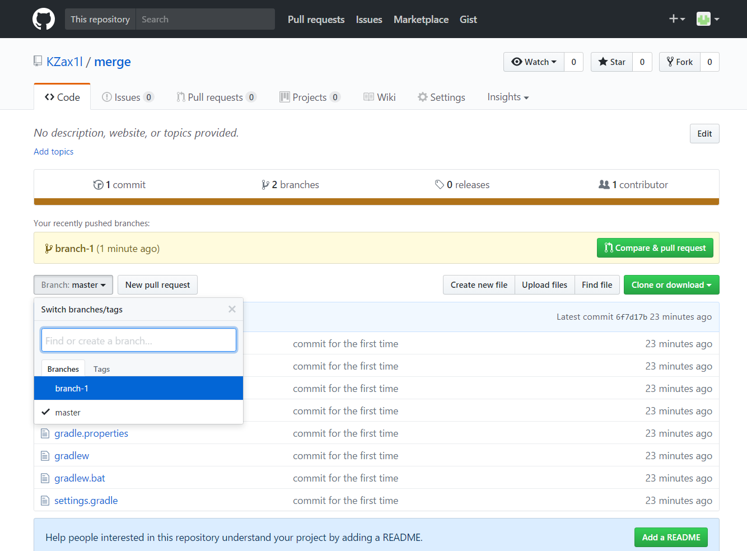Click the latest commit hash 6f7d17b

(x=631, y=317)
